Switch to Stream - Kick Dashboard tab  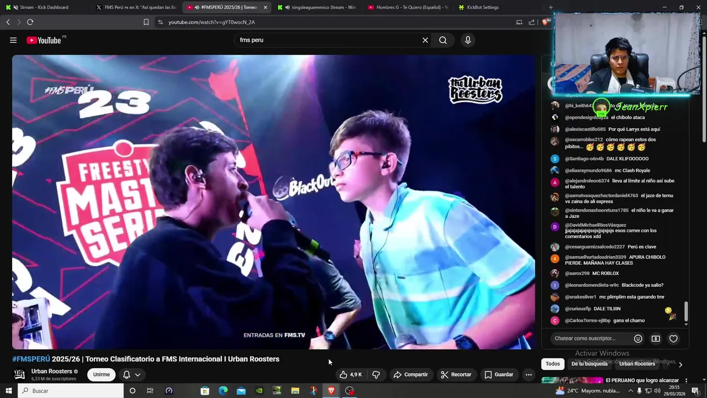tap(44, 7)
